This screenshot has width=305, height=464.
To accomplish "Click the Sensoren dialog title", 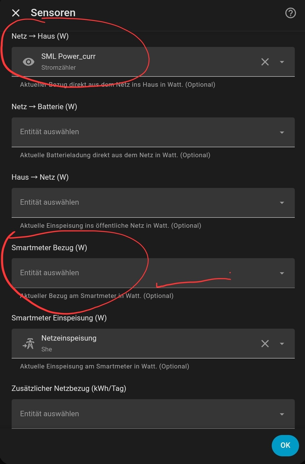I will [x=53, y=13].
